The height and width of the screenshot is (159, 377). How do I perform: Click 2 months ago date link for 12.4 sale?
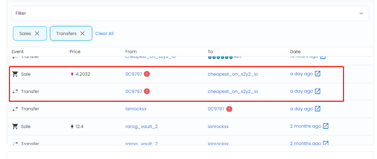305,126
